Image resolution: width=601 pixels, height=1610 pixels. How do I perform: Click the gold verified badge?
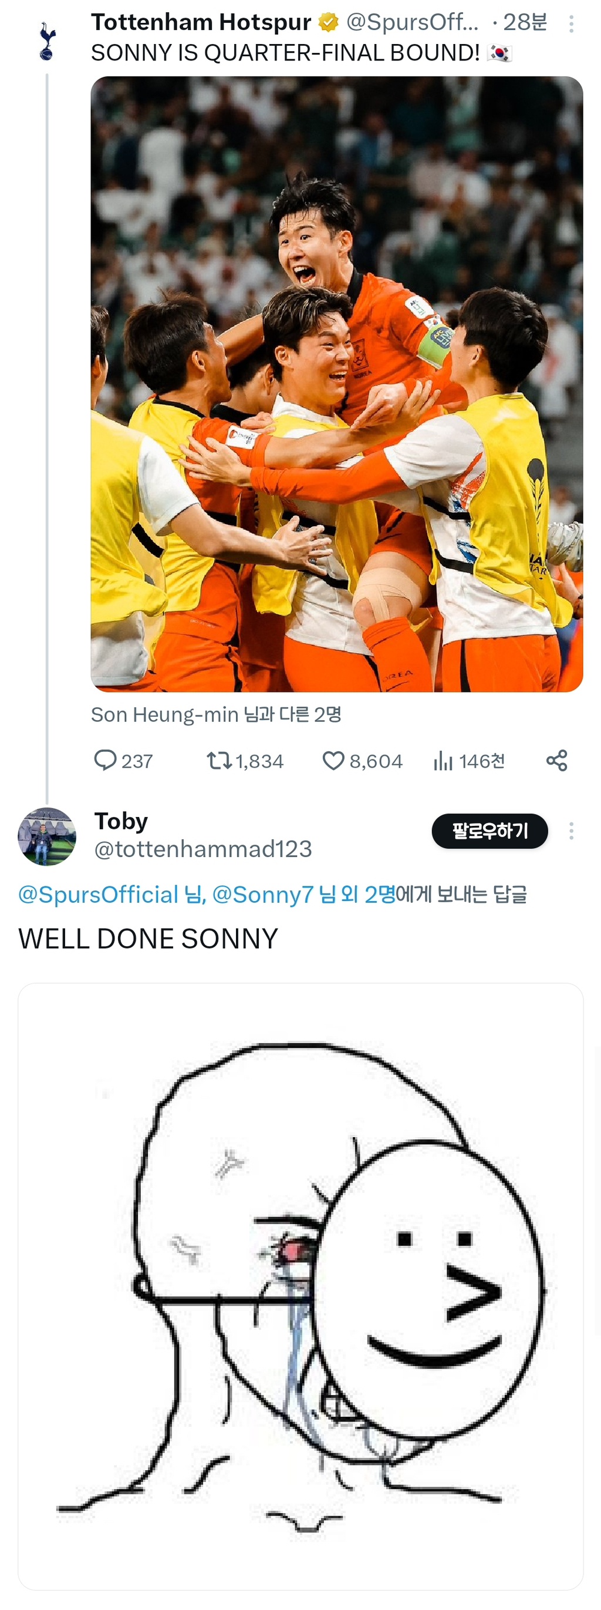click(x=328, y=22)
